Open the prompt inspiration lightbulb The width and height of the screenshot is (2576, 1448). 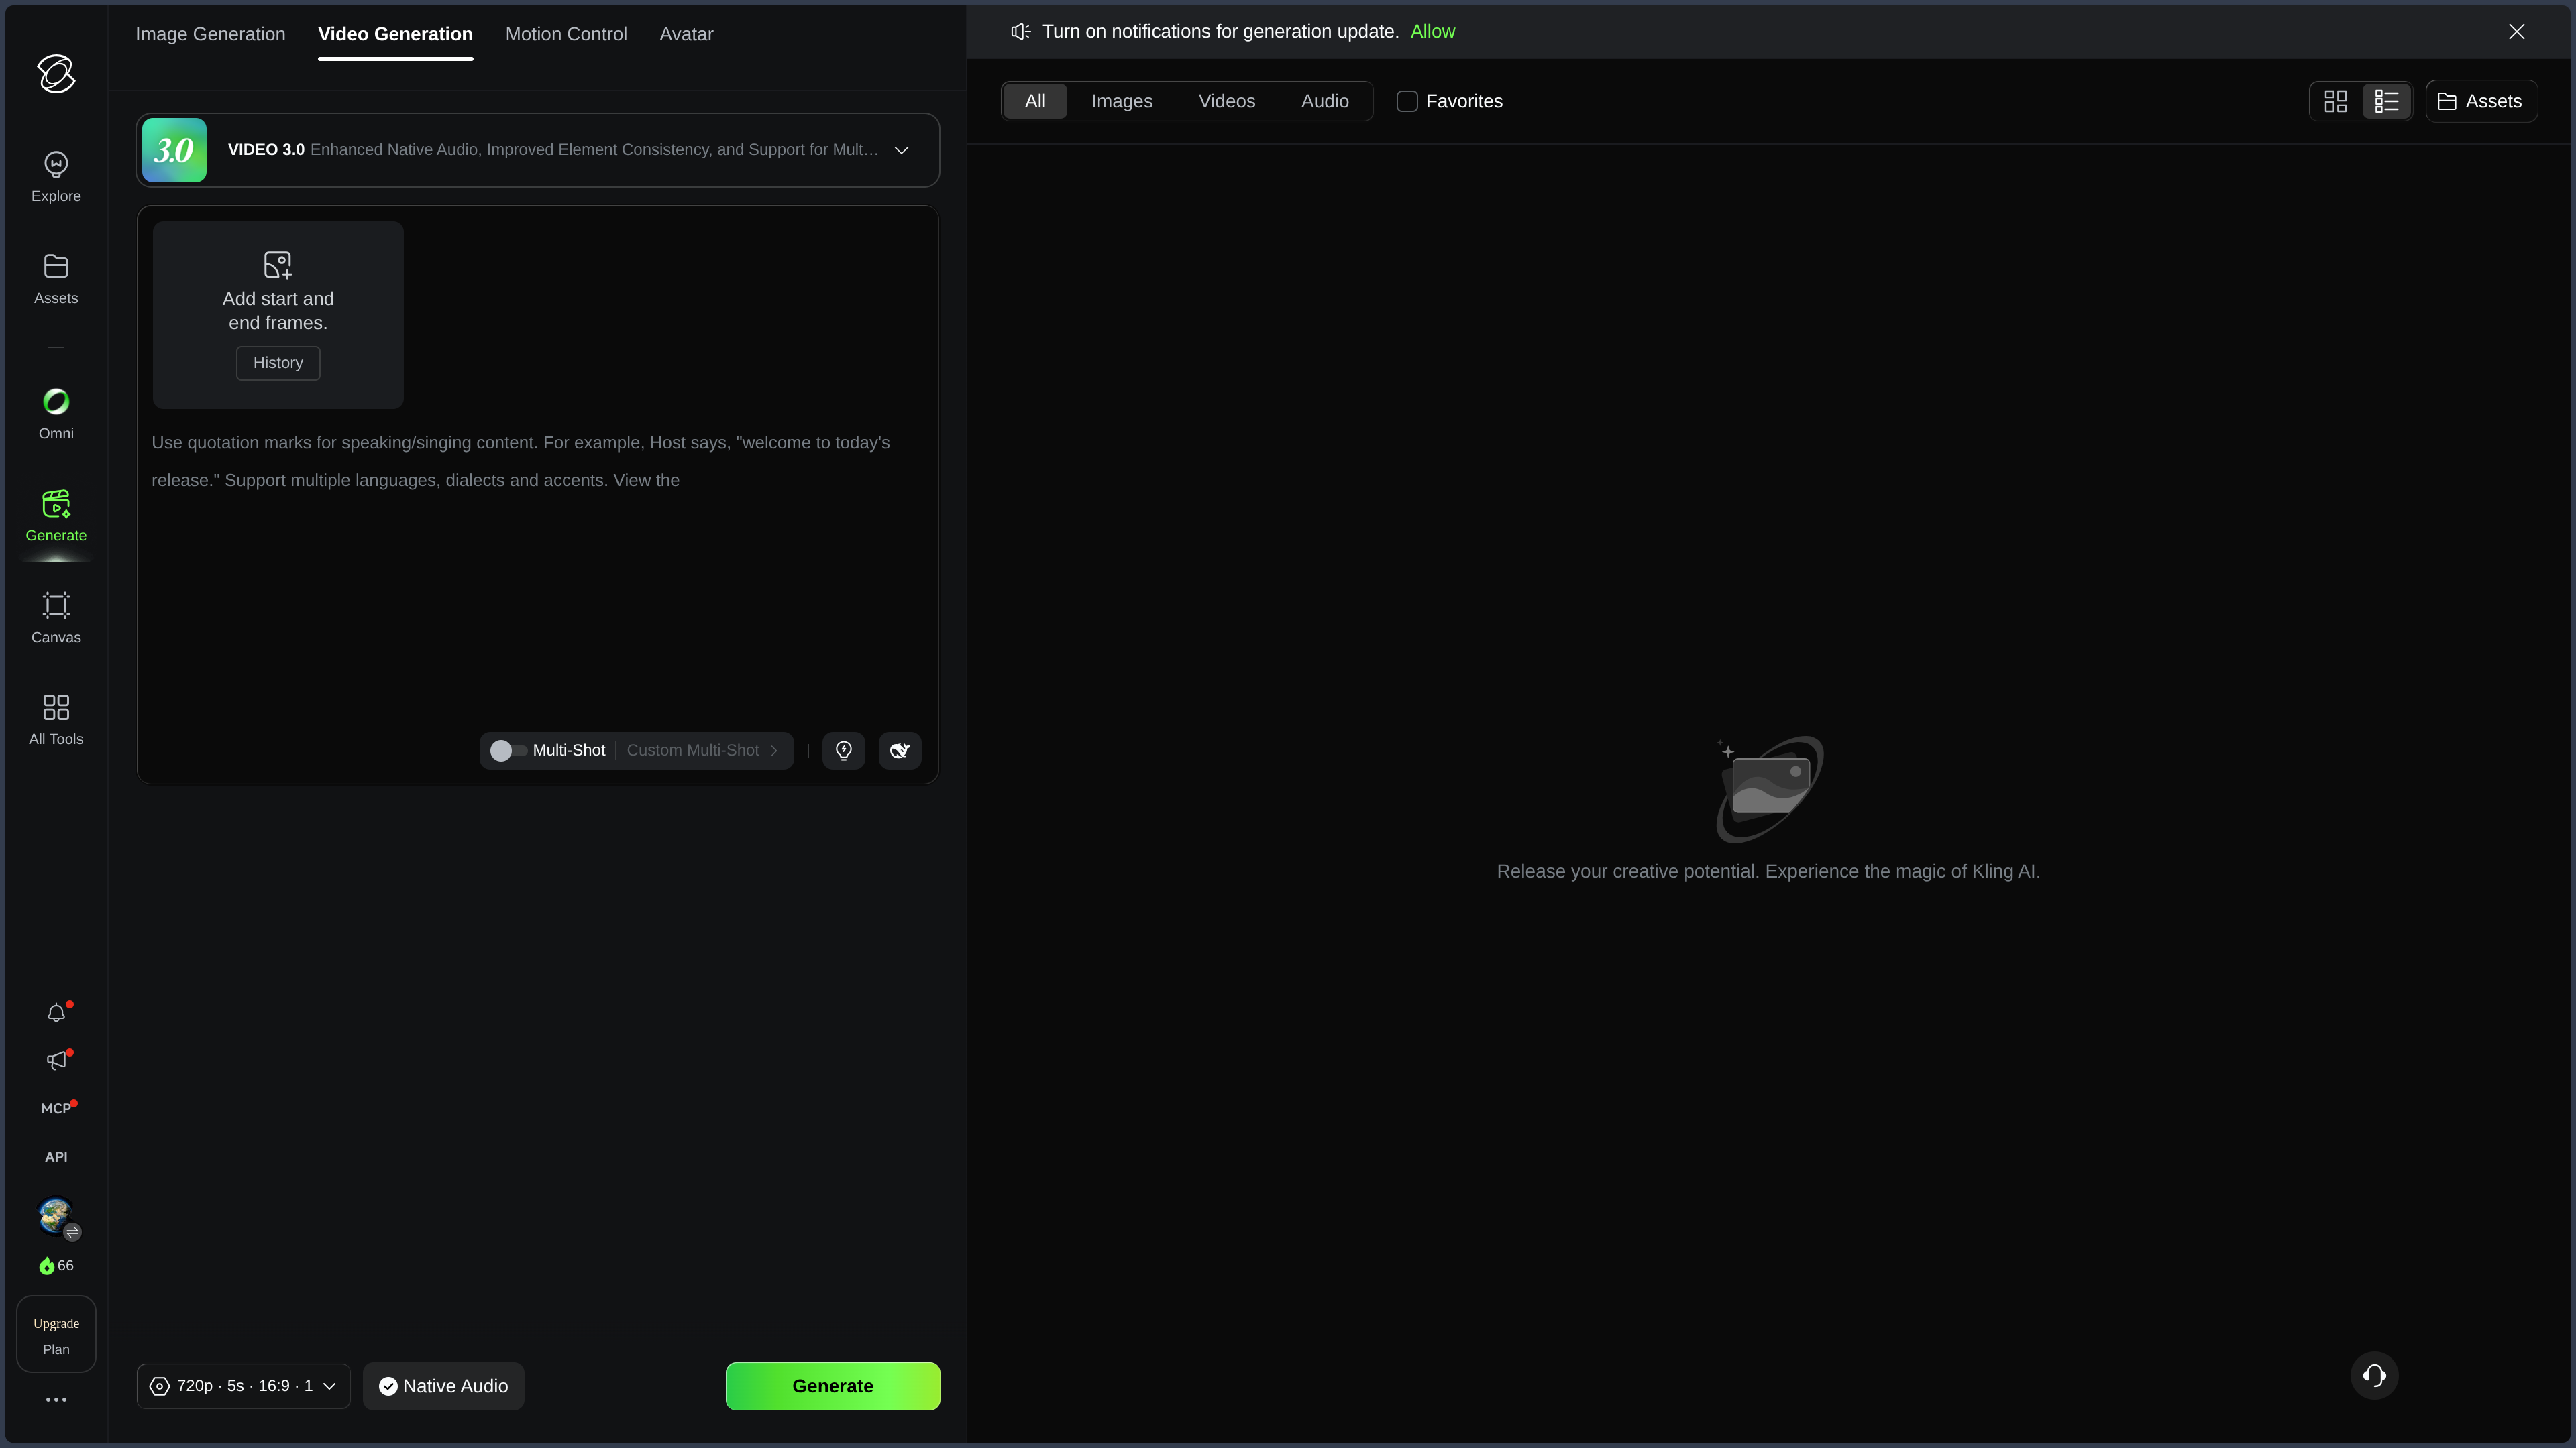point(844,751)
